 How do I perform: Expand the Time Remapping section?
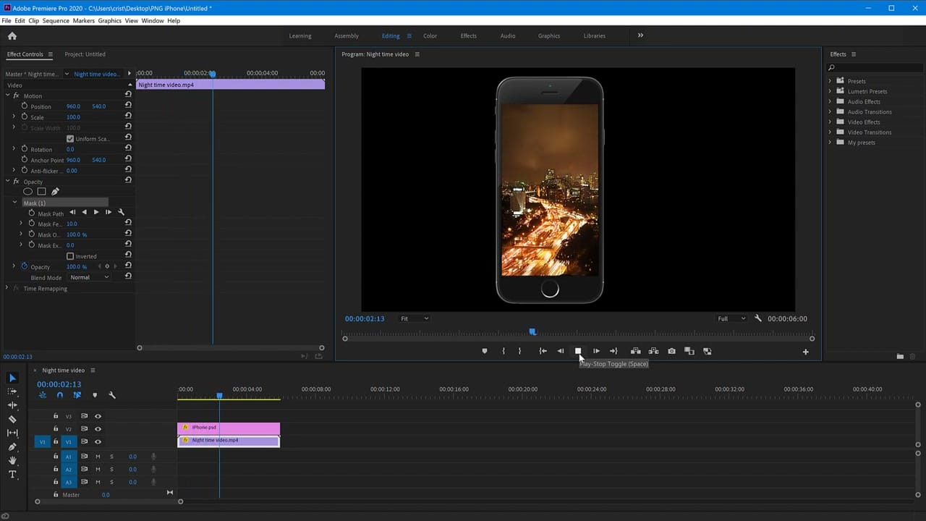(7, 288)
